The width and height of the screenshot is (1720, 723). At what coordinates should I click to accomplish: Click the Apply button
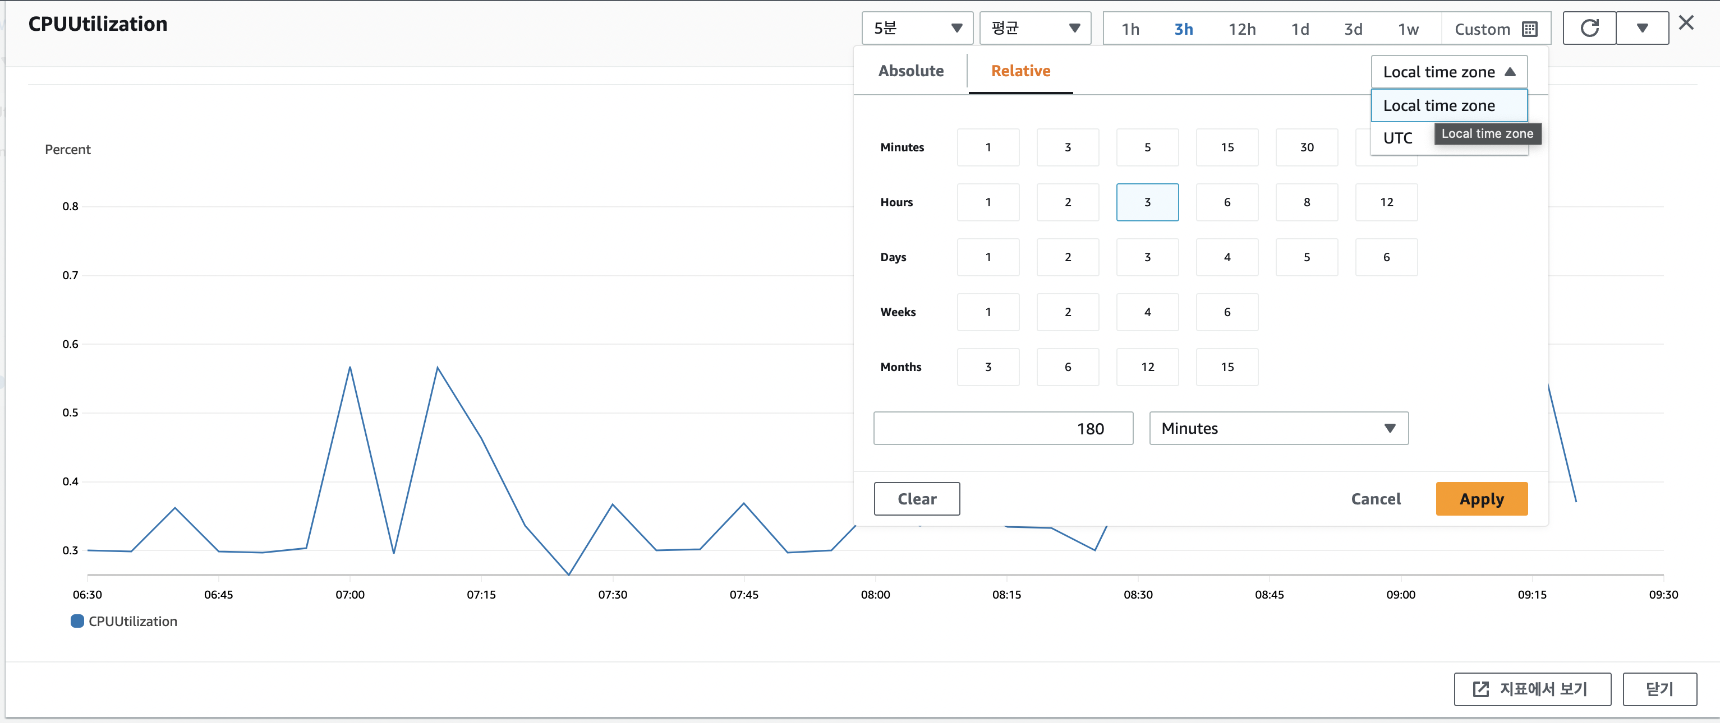point(1481,499)
